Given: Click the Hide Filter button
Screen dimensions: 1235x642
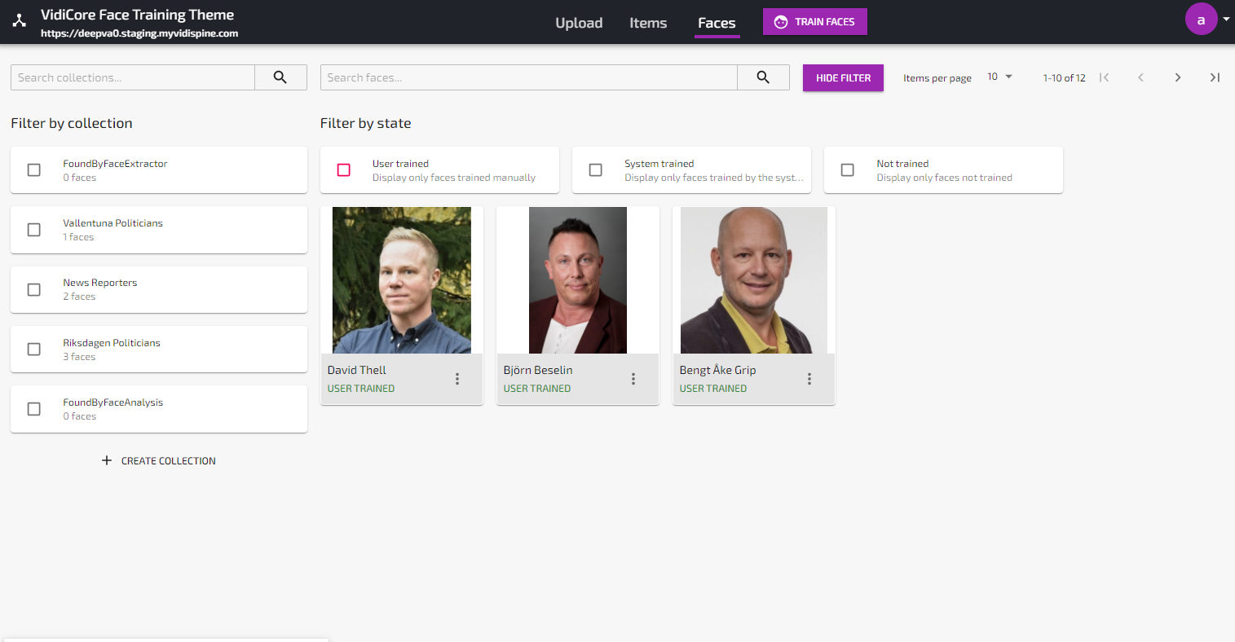Looking at the screenshot, I should [843, 78].
